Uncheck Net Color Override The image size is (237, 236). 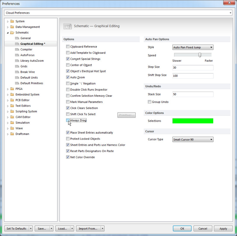click(x=68, y=157)
